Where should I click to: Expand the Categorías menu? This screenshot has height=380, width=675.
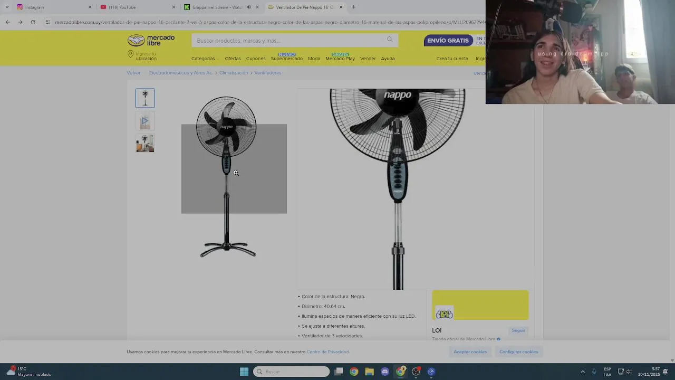point(205,59)
